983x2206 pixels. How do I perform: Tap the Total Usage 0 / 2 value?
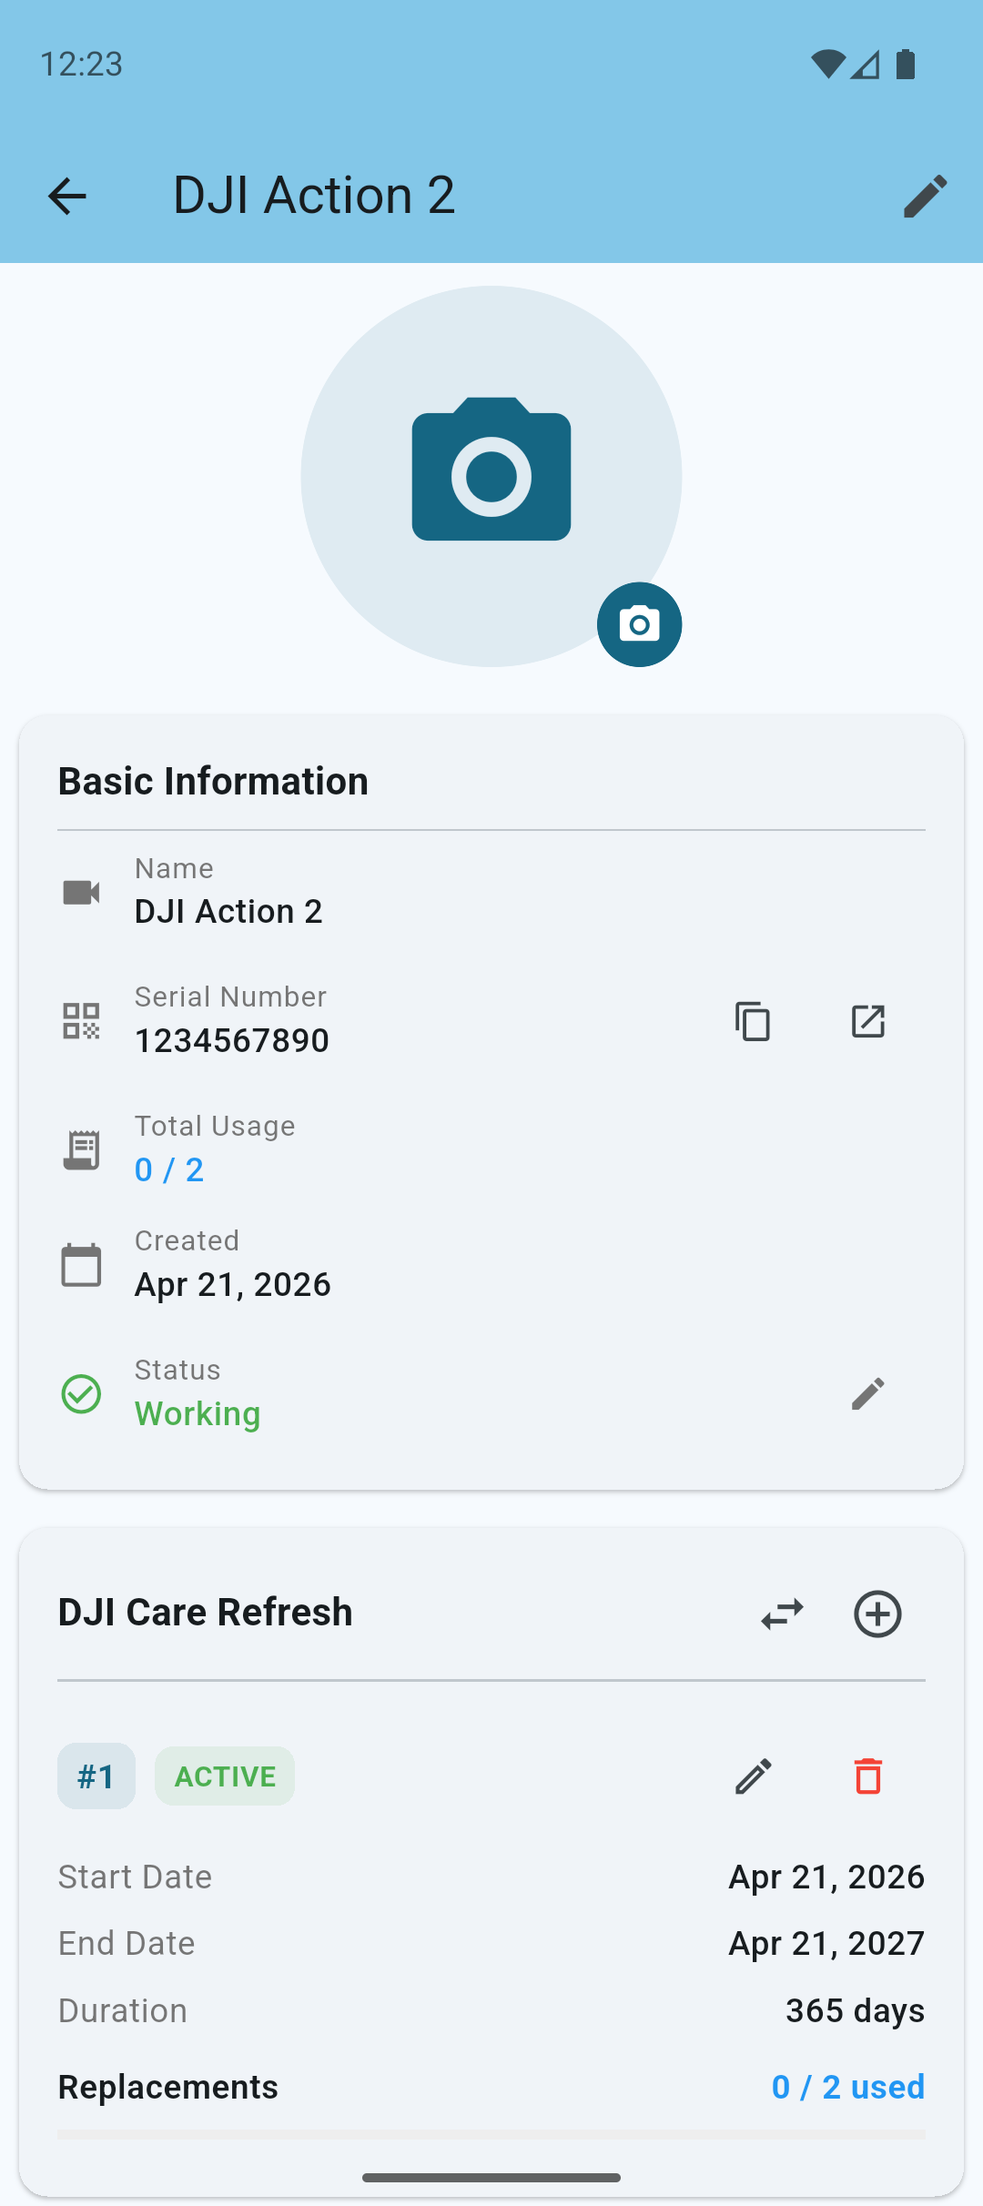[x=169, y=1169]
